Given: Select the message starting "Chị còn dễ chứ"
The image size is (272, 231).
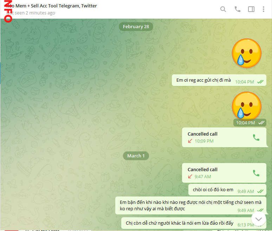Looking at the screenshot, I should [x=179, y=223].
